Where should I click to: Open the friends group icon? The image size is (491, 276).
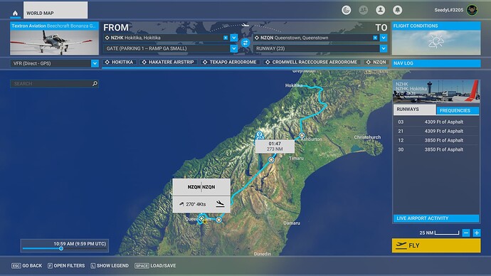pyautogui.click(x=363, y=10)
